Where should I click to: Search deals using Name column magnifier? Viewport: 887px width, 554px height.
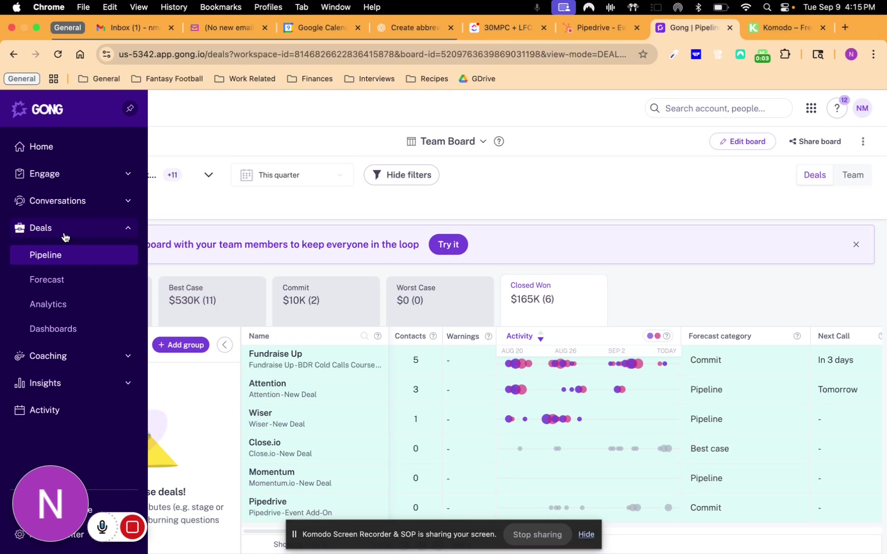pos(364,336)
